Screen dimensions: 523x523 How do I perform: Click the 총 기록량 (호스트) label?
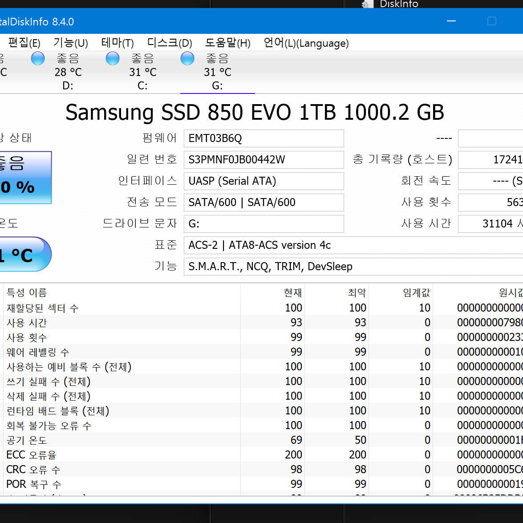[402, 159]
